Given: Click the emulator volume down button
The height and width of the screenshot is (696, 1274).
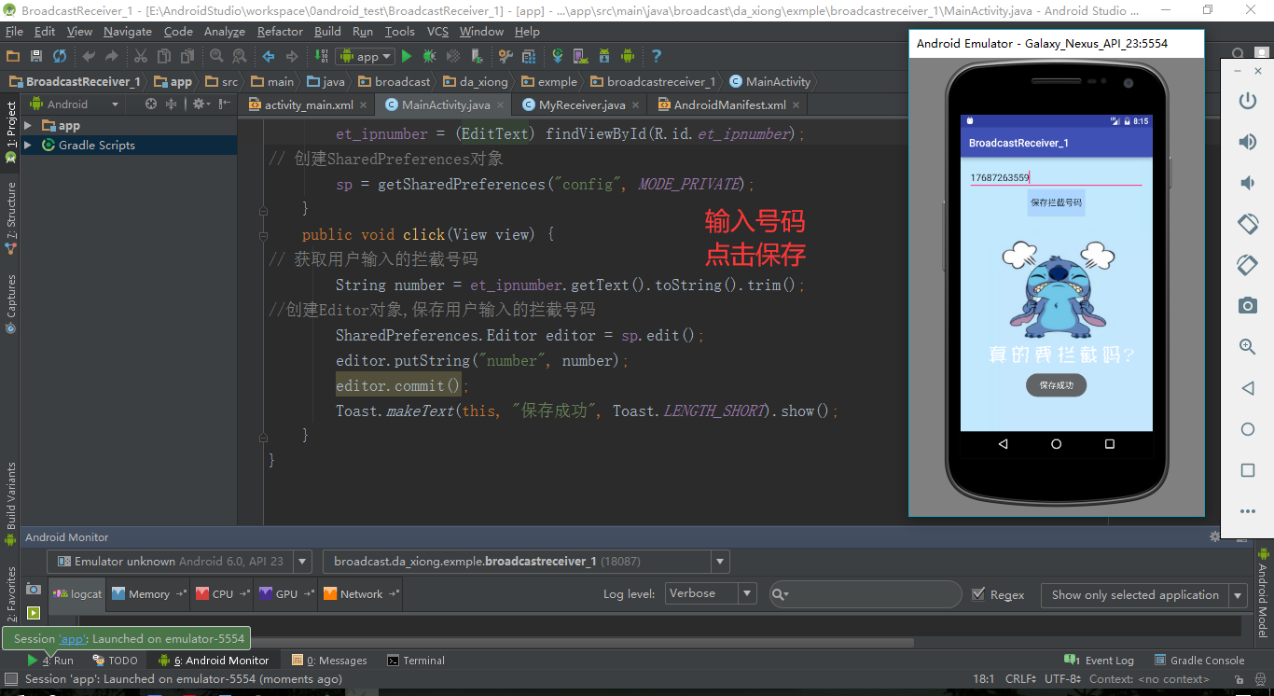Looking at the screenshot, I should [x=1247, y=183].
